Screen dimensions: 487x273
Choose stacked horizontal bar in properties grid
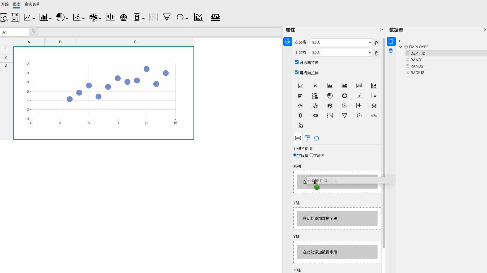coord(315,96)
